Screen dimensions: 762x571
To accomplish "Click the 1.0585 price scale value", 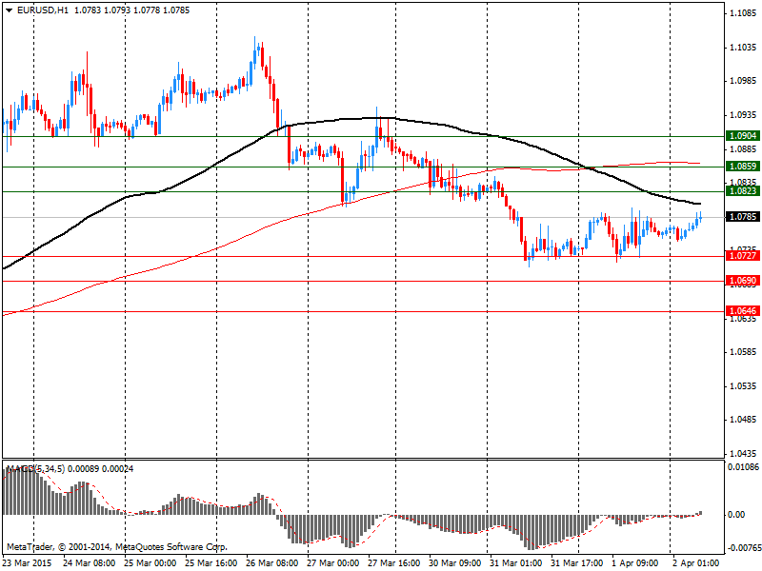I will pos(744,351).
